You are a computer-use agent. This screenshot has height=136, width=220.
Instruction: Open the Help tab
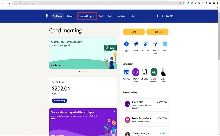[x=132, y=16]
